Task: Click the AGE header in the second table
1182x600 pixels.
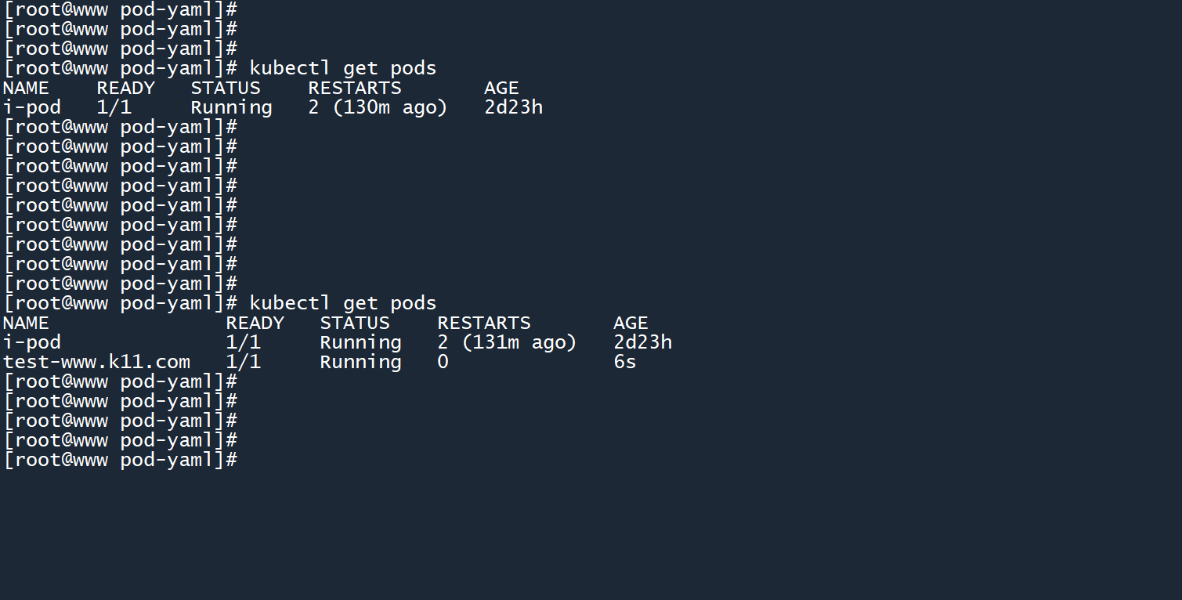Action: [631, 323]
